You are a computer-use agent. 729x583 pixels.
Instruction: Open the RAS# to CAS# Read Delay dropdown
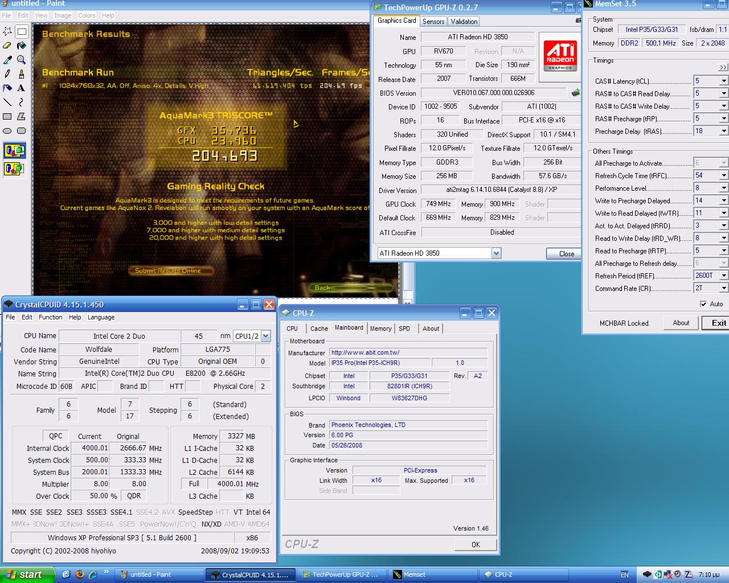[724, 93]
